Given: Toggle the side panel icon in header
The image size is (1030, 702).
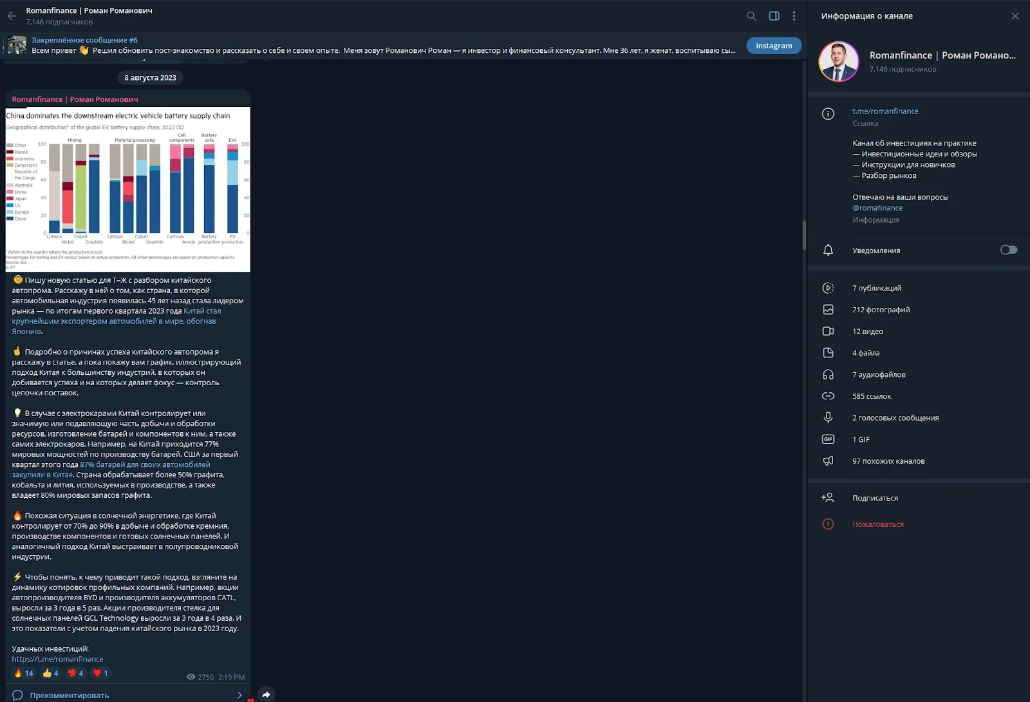Looking at the screenshot, I should tap(774, 16).
